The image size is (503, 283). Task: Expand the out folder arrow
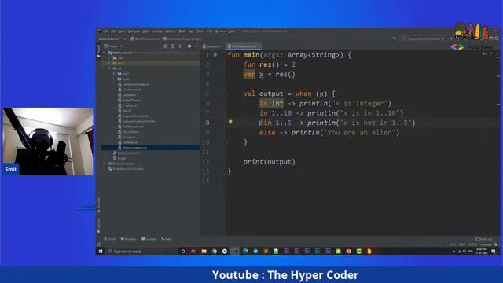(x=109, y=63)
